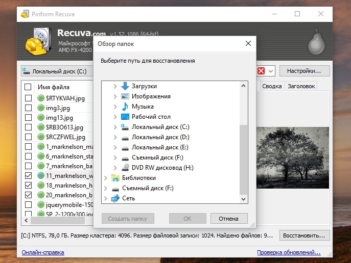Click the Локальный диск (E:) drive icon
Screen dimensions: 351x263
click(x=125, y=148)
